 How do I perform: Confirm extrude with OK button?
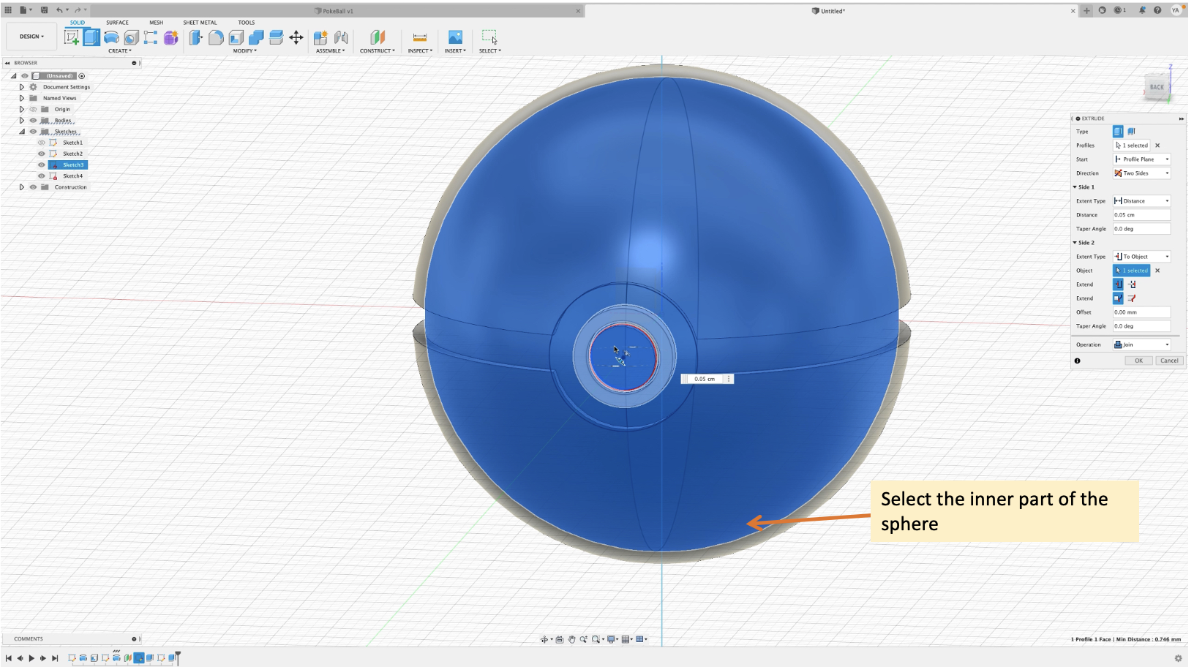[1138, 361]
